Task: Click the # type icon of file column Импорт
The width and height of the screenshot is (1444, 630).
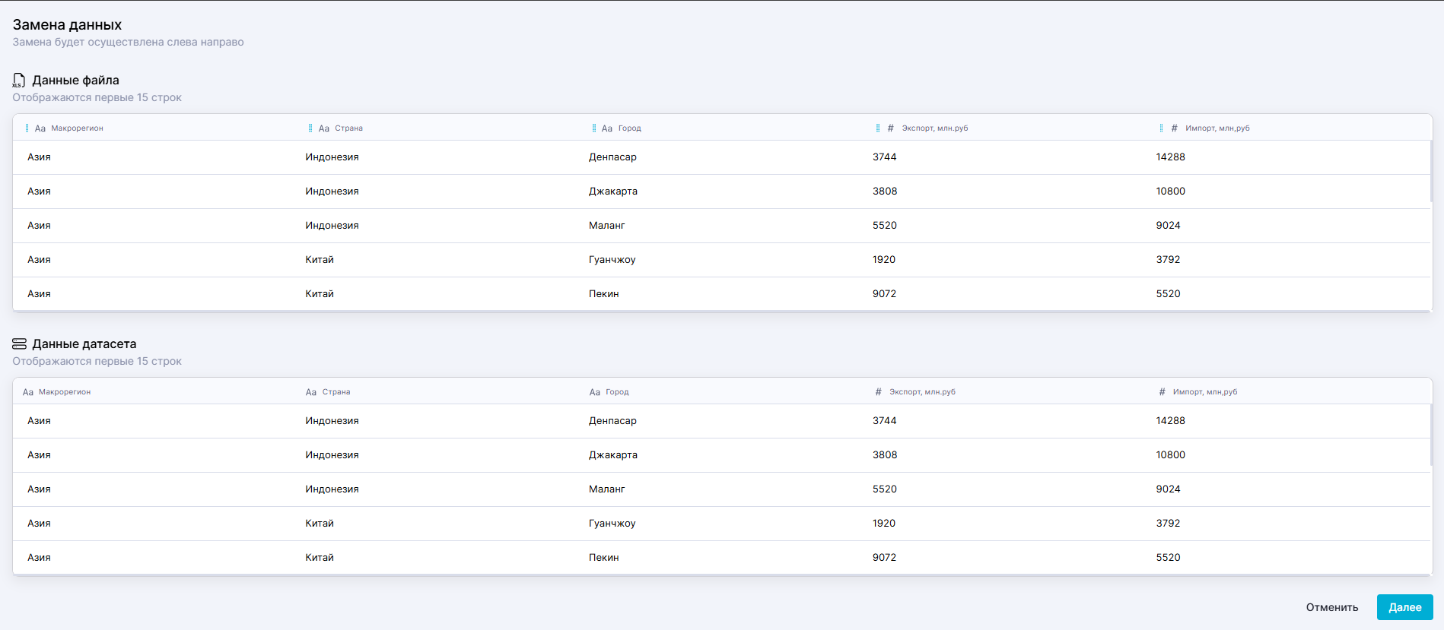Action: click(1175, 128)
